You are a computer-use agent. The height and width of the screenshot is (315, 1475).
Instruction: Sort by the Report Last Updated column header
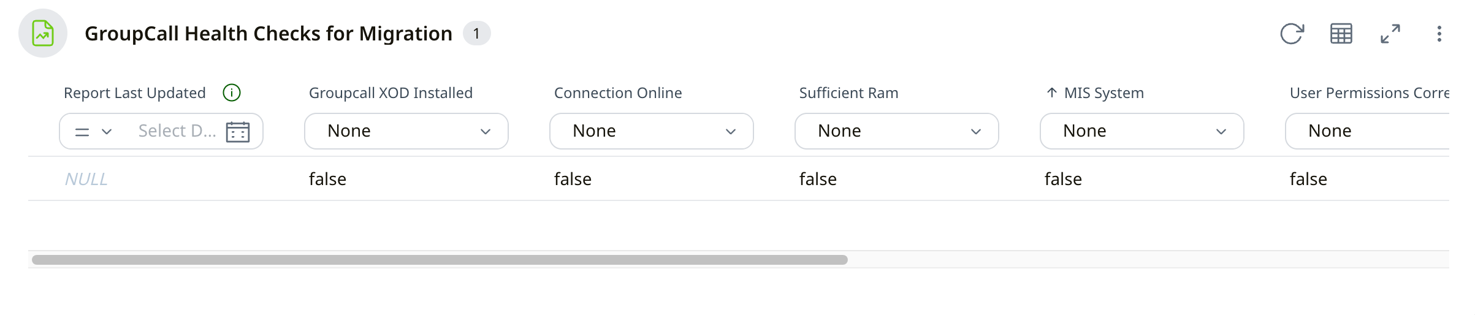click(x=134, y=93)
